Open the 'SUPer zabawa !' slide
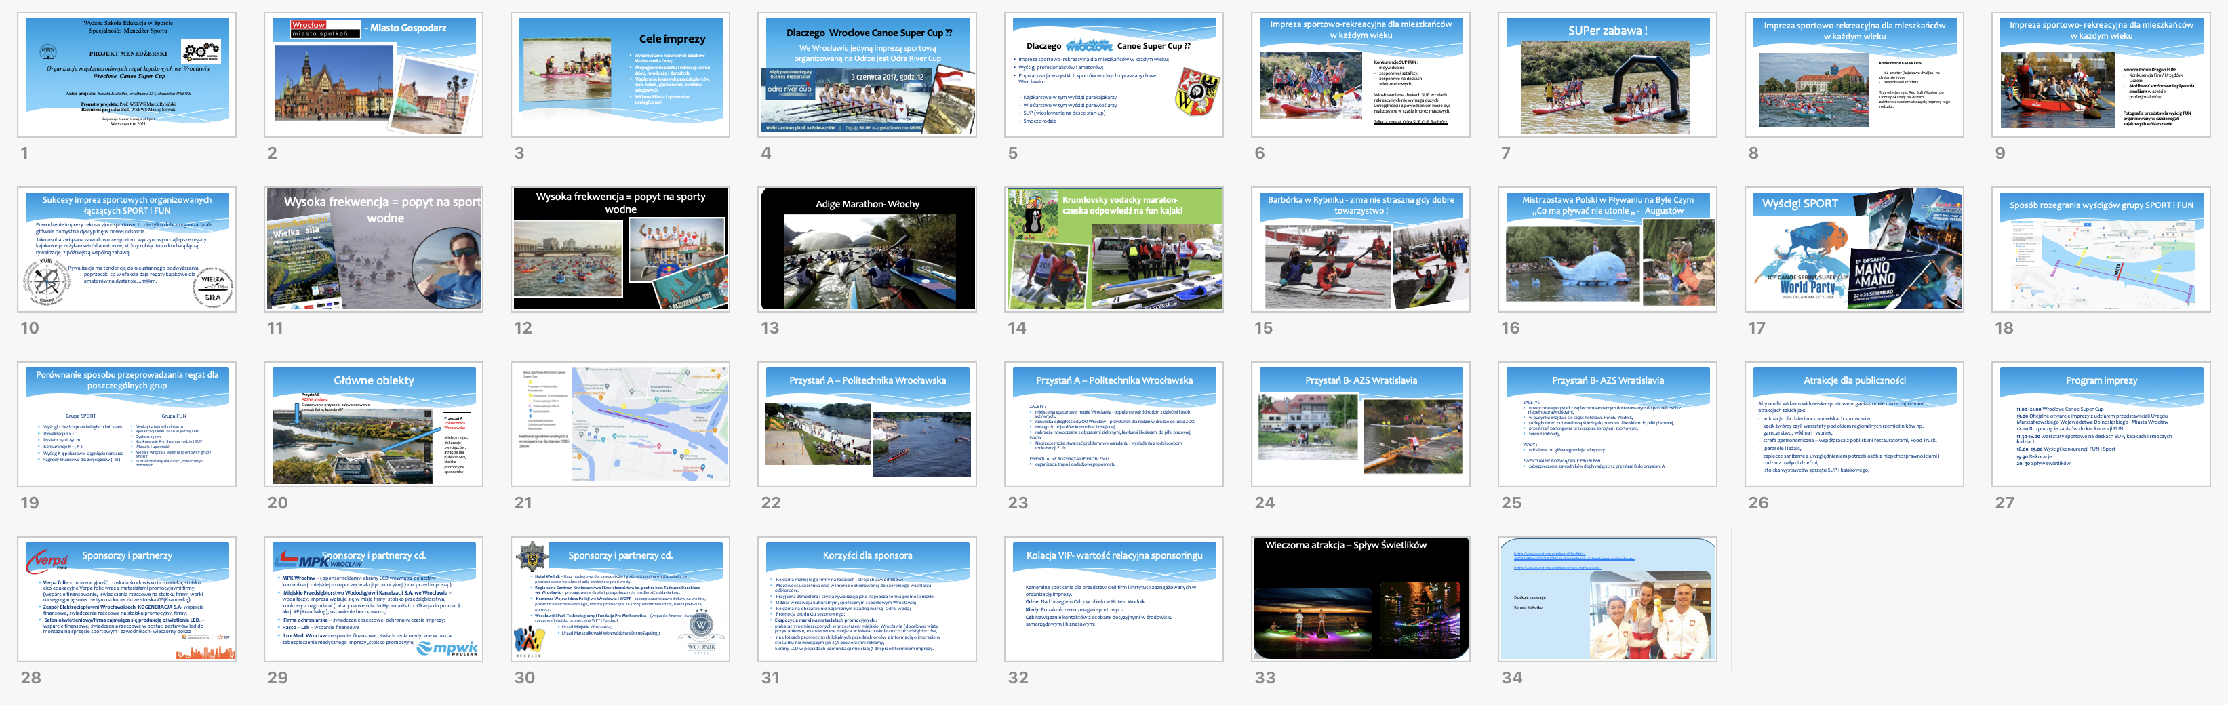Viewport: 2228px width, 705px height. pos(1607,75)
